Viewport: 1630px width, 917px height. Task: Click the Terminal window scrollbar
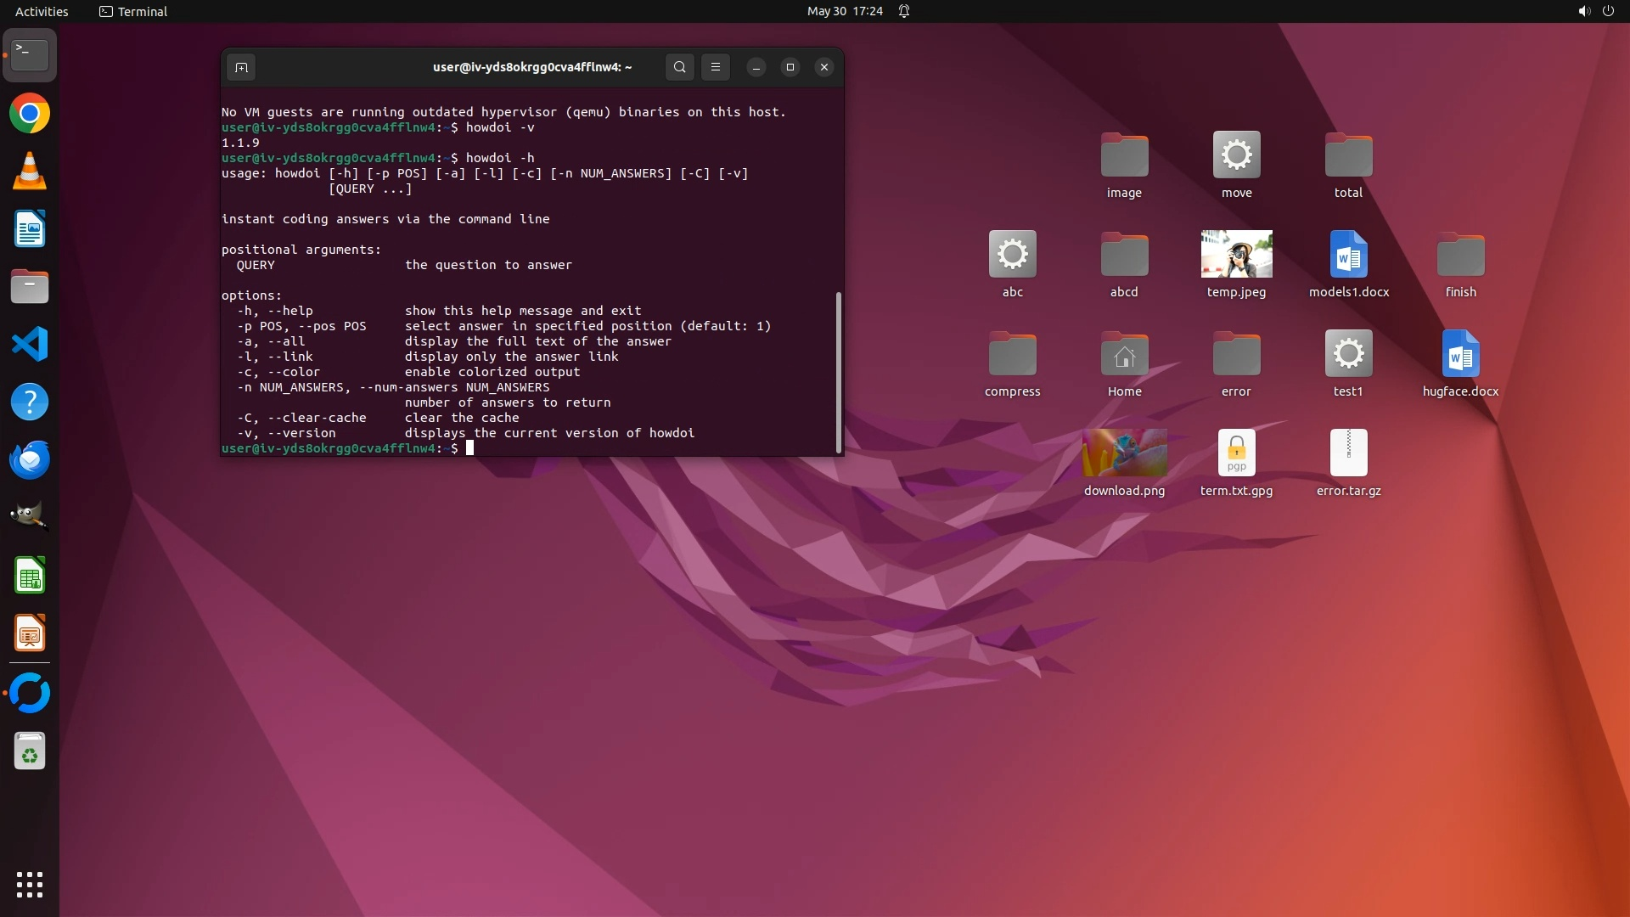pyautogui.click(x=839, y=372)
